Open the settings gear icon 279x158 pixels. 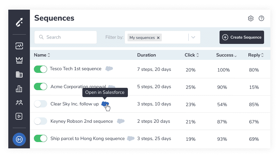[x=251, y=18]
